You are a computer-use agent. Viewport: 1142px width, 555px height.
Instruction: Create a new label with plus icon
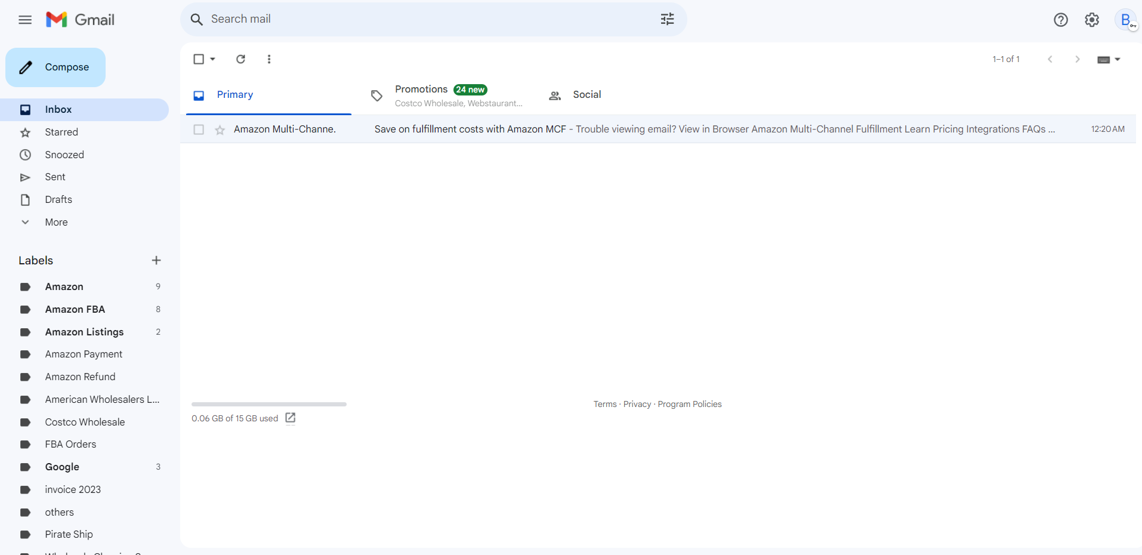[x=156, y=260]
